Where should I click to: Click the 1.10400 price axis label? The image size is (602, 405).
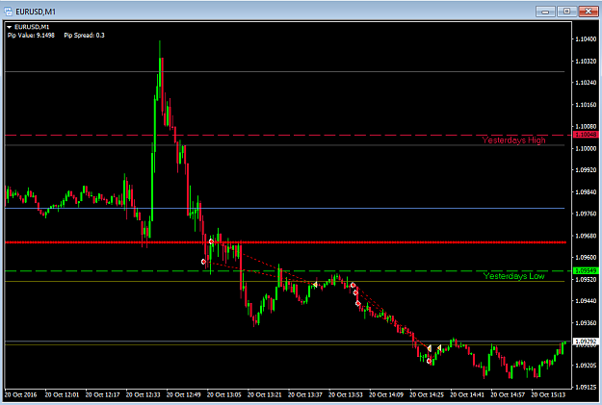coord(586,39)
